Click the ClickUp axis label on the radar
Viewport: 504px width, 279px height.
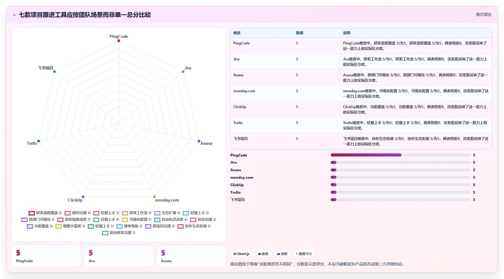(x=75, y=200)
